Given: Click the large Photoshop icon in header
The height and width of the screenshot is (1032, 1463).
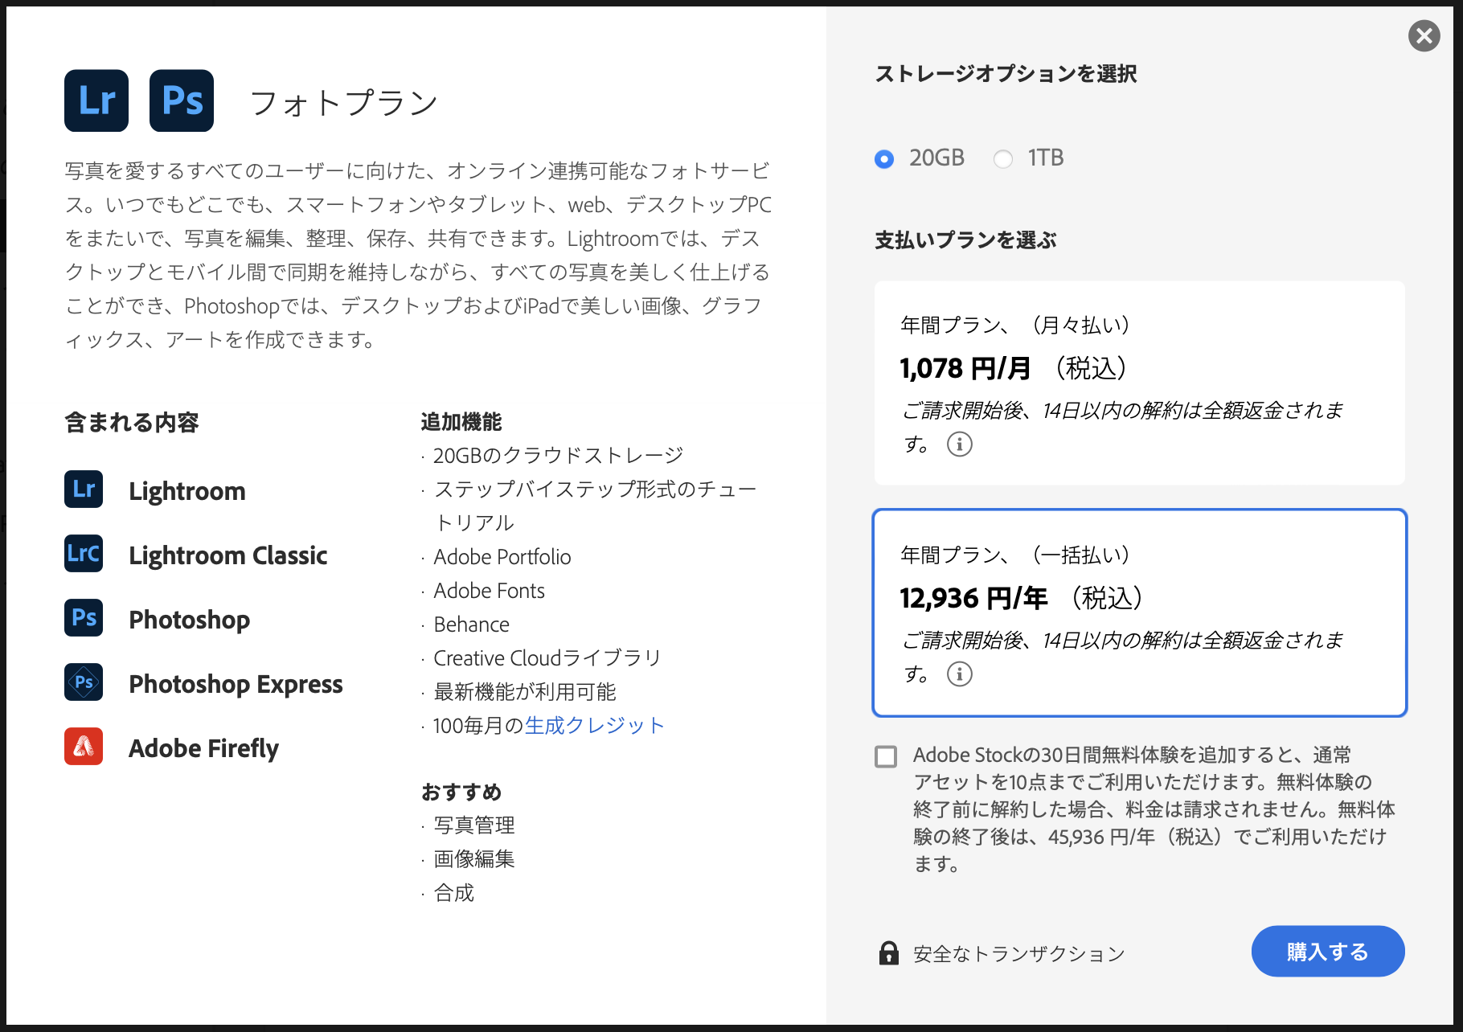Looking at the screenshot, I should 182,100.
